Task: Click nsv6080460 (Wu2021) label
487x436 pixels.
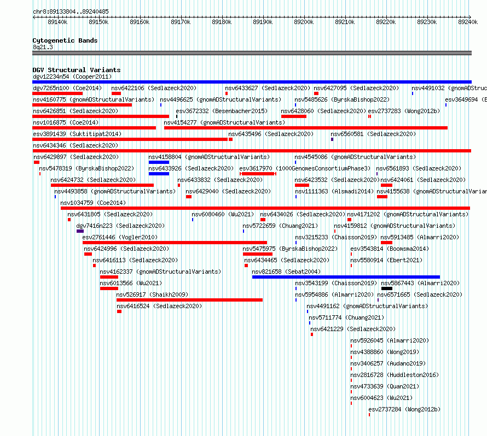Action: [x=223, y=214]
